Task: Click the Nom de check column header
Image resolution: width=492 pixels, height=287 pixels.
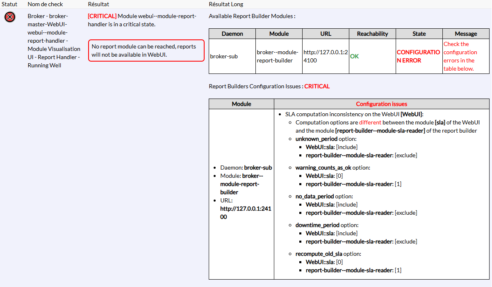Action: pyautogui.click(x=45, y=4)
